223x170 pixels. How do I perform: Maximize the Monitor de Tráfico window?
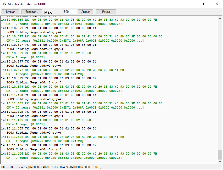pyautogui.click(x=204, y=4)
